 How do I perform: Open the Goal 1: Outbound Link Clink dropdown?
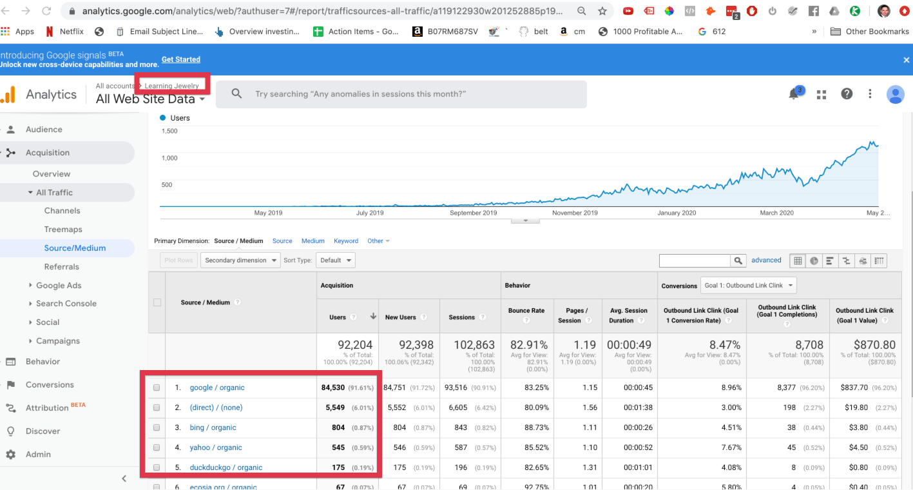point(749,286)
